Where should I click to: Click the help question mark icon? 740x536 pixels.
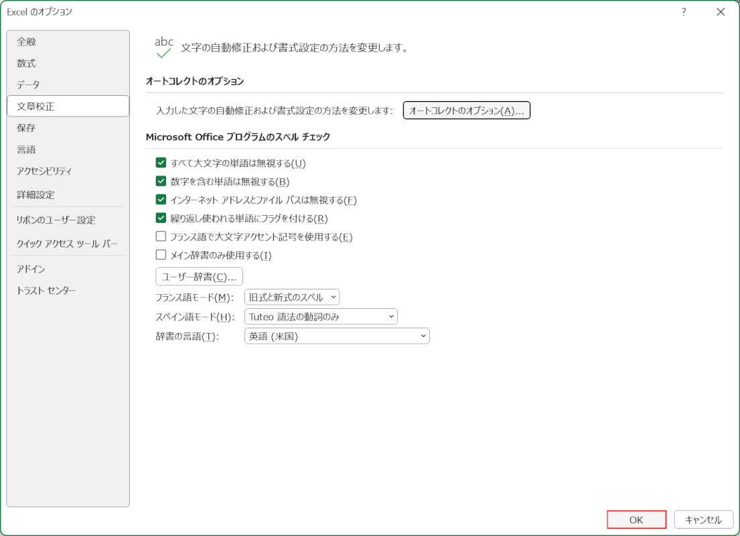click(684, 12)
